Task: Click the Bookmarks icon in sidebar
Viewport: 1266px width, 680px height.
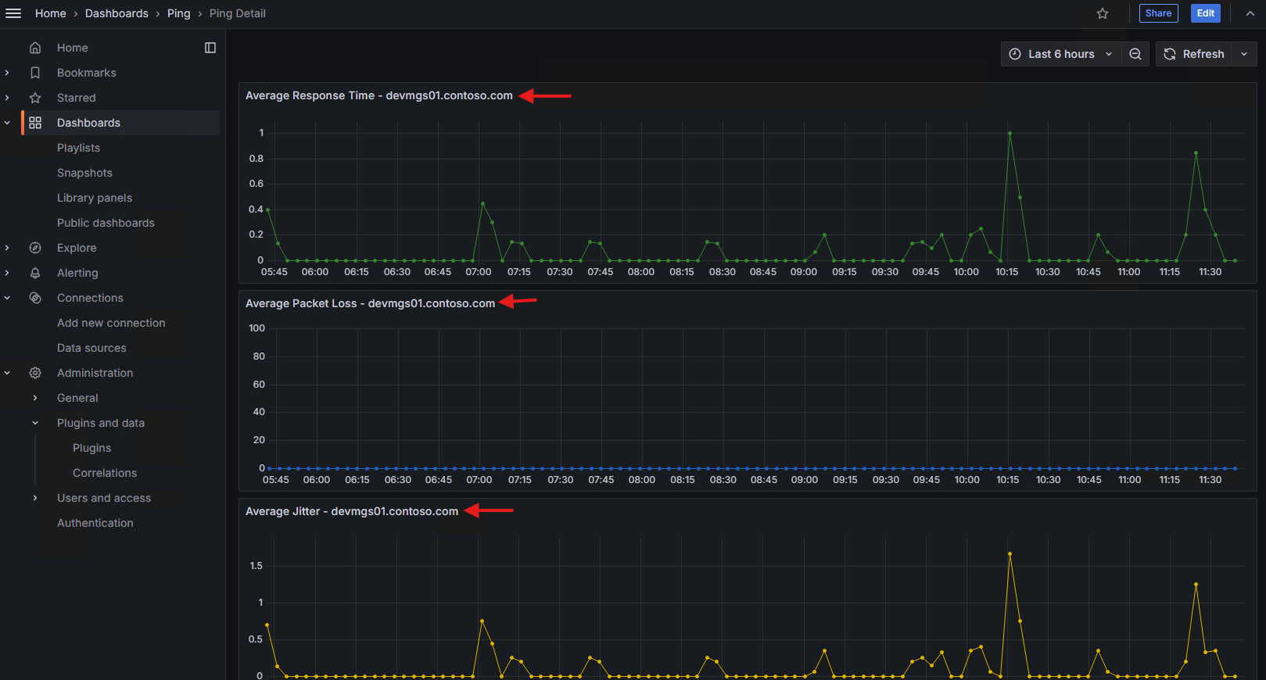Action: pyautogui.click(x=35, y=73)
